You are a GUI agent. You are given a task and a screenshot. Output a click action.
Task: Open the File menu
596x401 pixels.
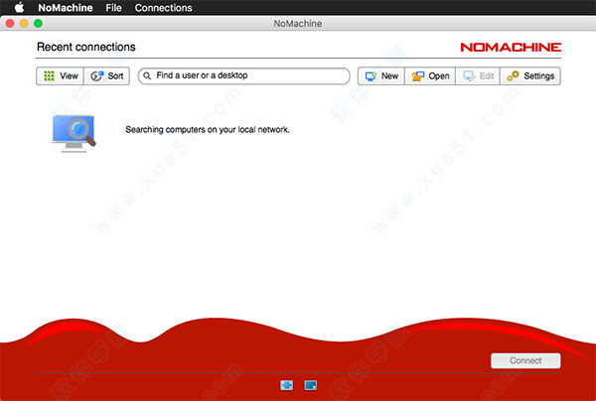[113, 8]
